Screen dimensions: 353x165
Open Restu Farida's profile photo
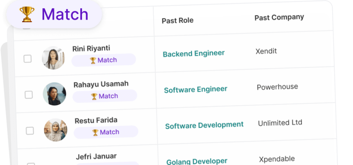click(56, 130)
